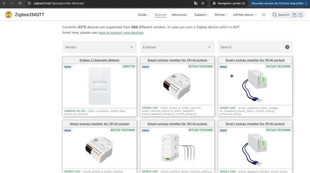This screenshot has height=173, width=310.
Task: Open the Exposes dropdown filter
Action: [x=177, y=47]
